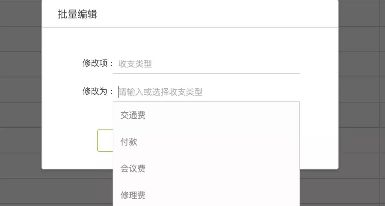Click empty header space right of 批量编辑

(214, 14)
